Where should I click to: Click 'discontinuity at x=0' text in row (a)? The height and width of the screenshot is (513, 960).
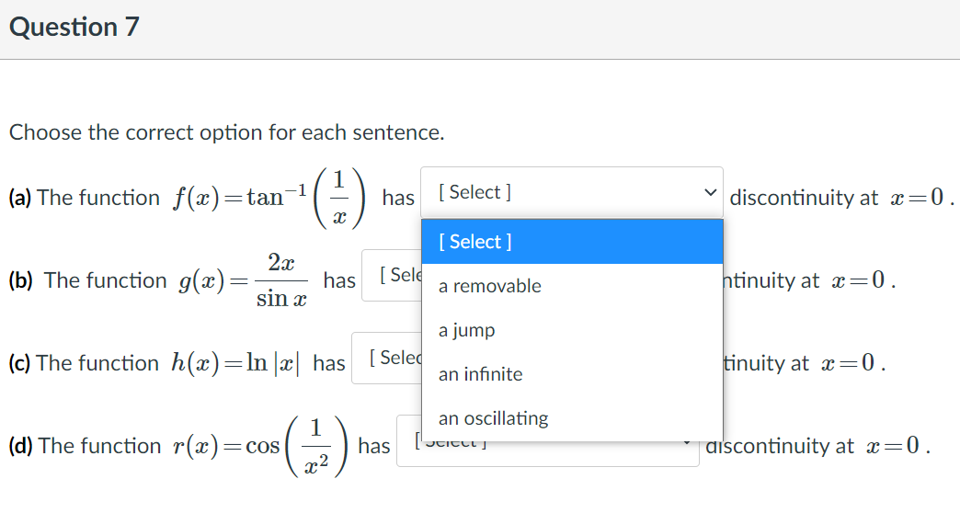click(841, 198)
